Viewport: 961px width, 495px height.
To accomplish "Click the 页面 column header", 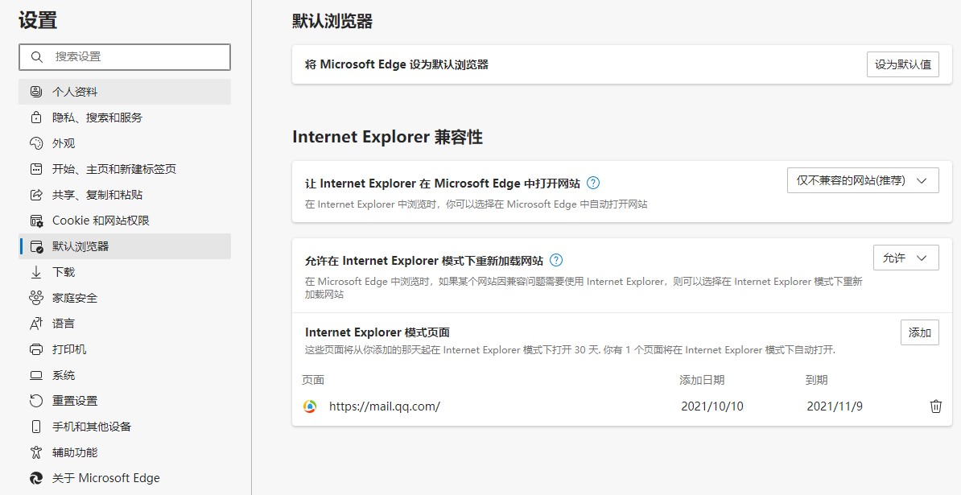I will (313, 380).
